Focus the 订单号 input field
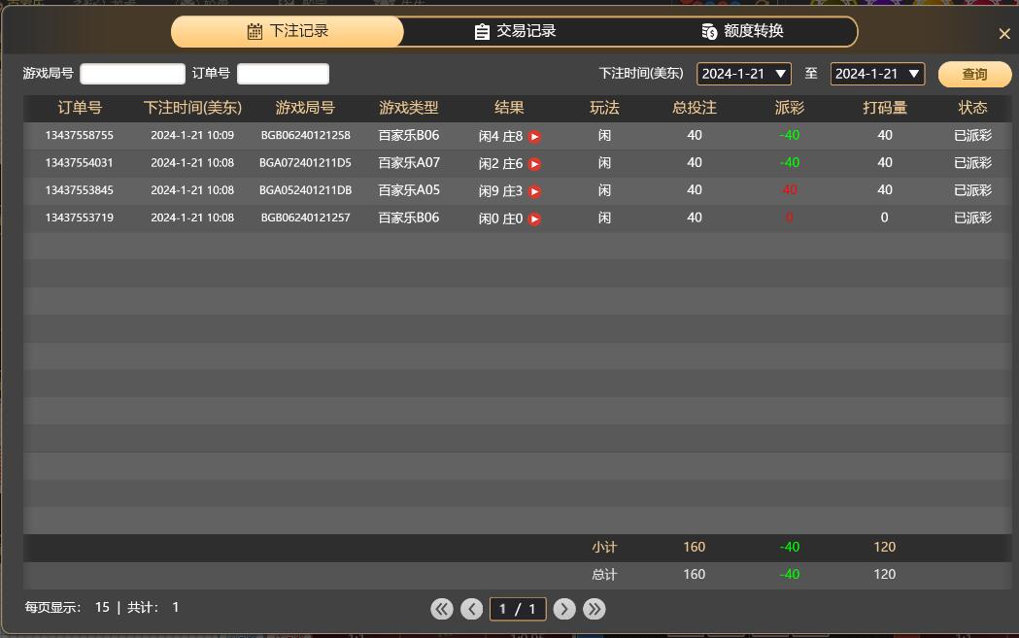This screenshot has height=638, width=1019. click(x=283, y=74)
